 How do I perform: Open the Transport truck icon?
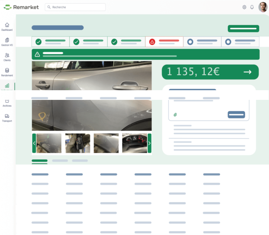pos(7,116)
